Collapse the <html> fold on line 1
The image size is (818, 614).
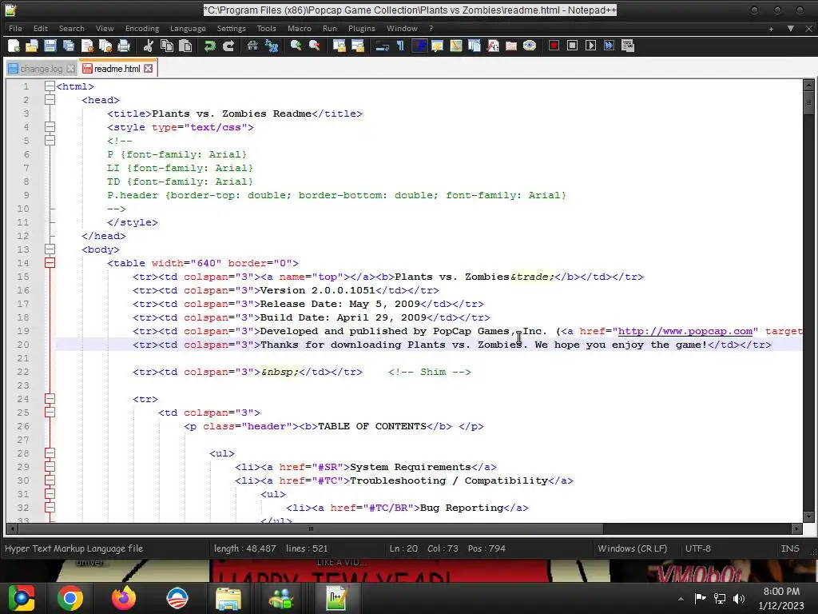click(x=50, y=86)
